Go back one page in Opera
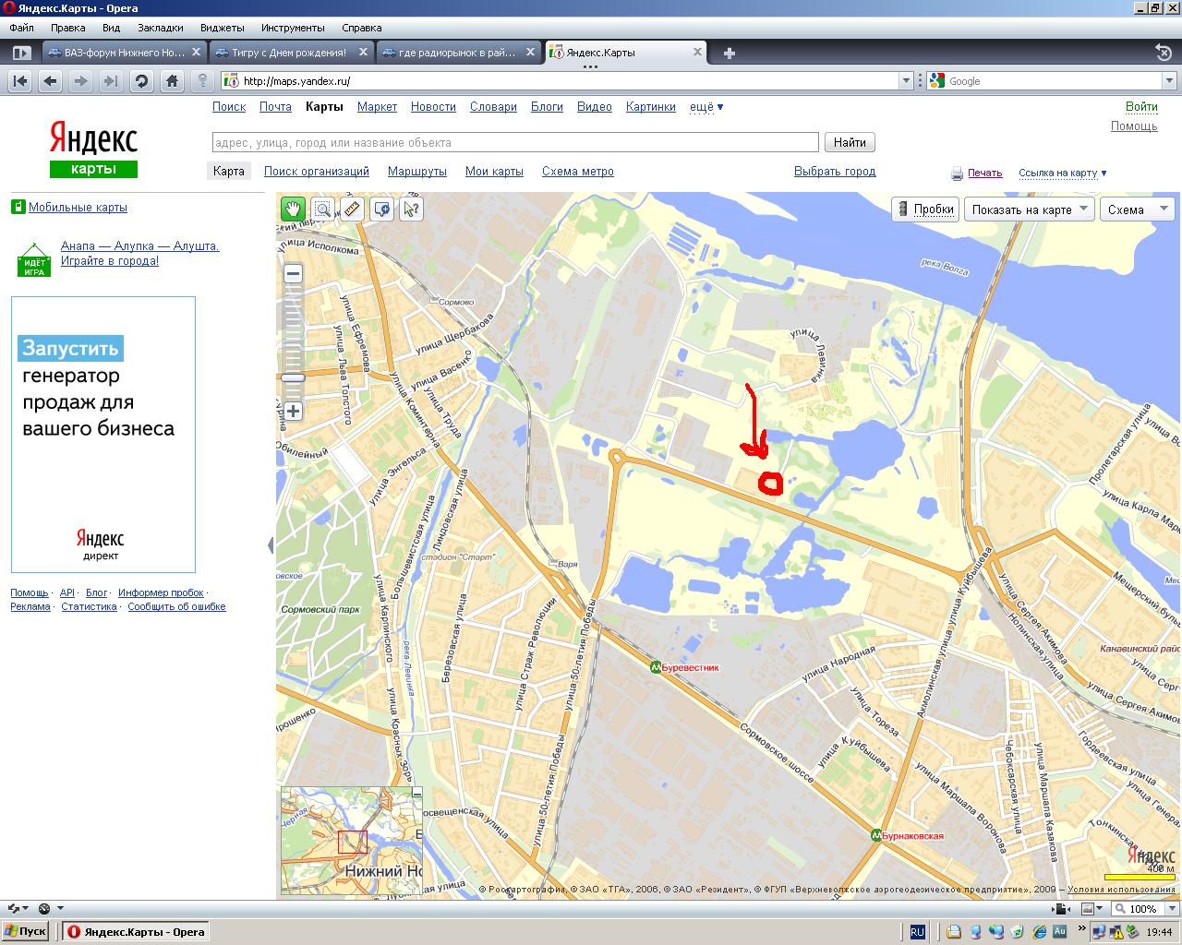 pos(51,81)
